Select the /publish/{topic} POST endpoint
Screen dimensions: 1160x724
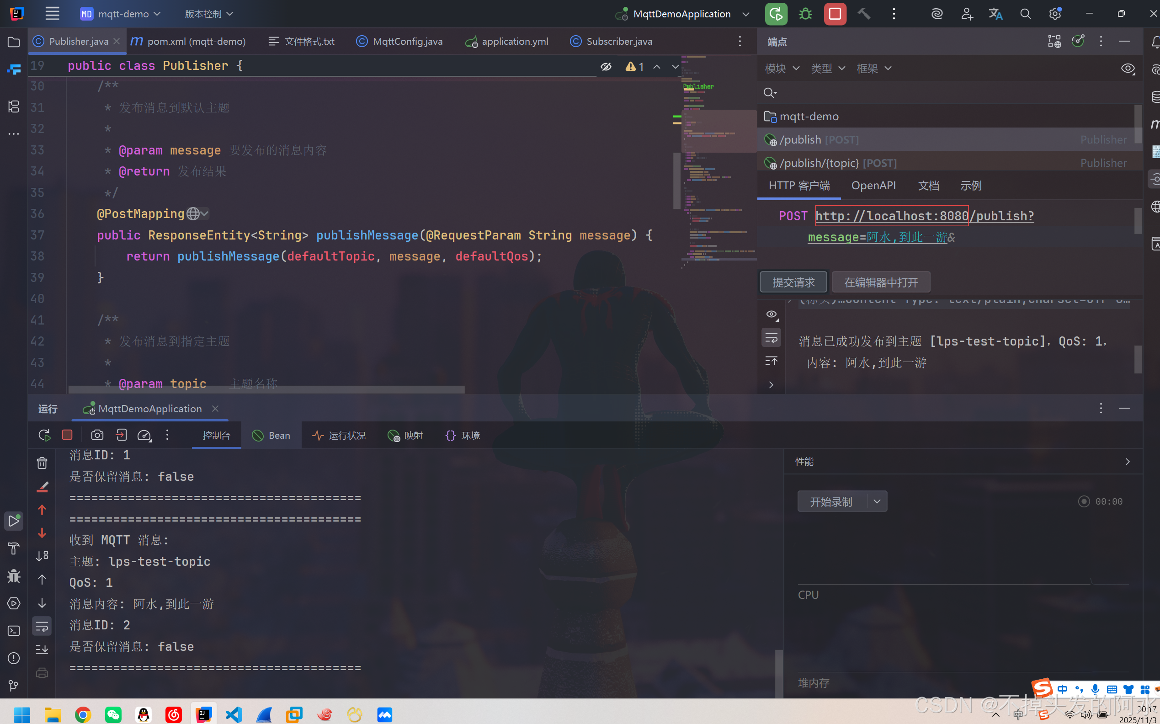tap(819, 163)
